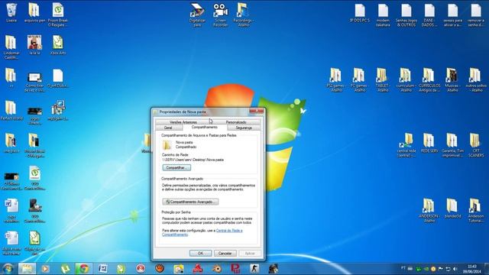The image size is (489, 275).
Task: Switch to the Segurança tab
Action: pos(244,128)
